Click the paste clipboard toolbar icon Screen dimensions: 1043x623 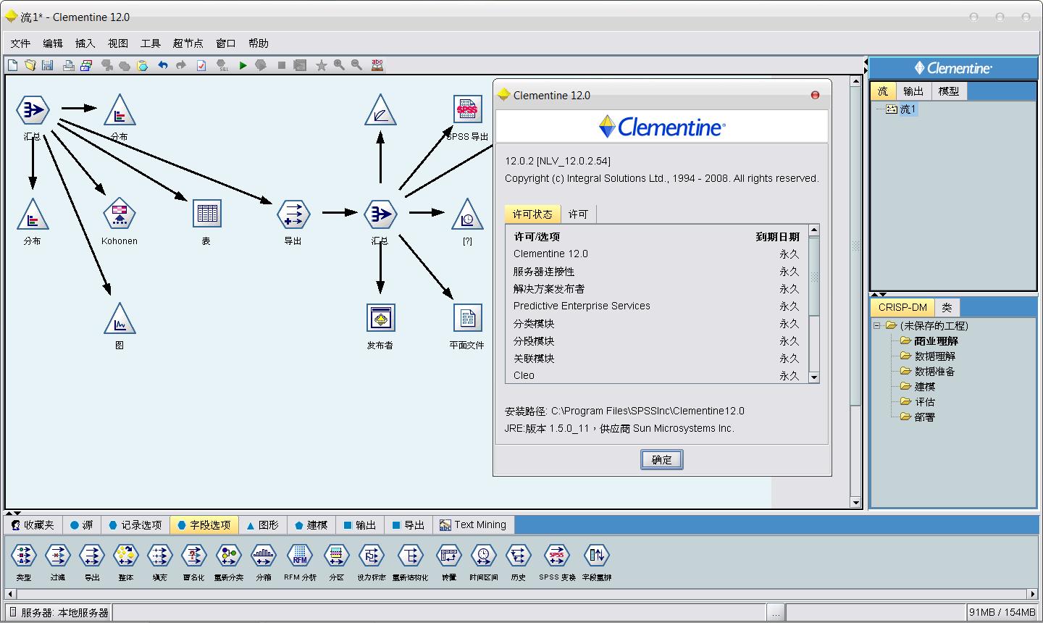(x=143, y=65)
